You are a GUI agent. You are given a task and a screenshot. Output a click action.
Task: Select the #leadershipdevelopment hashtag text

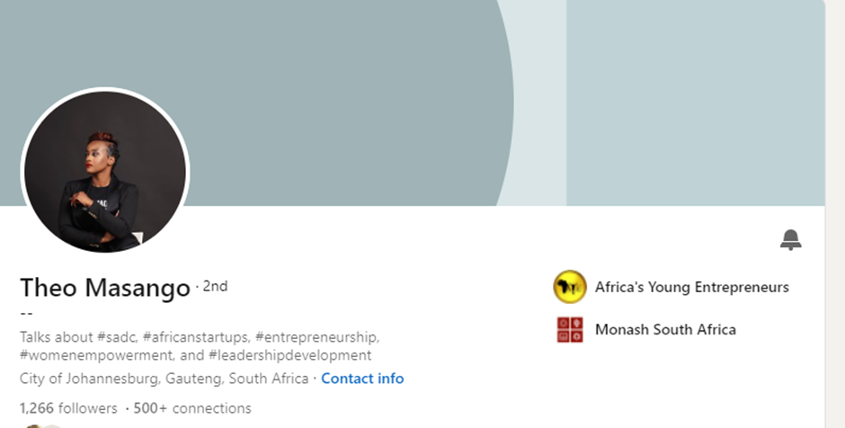290,355
